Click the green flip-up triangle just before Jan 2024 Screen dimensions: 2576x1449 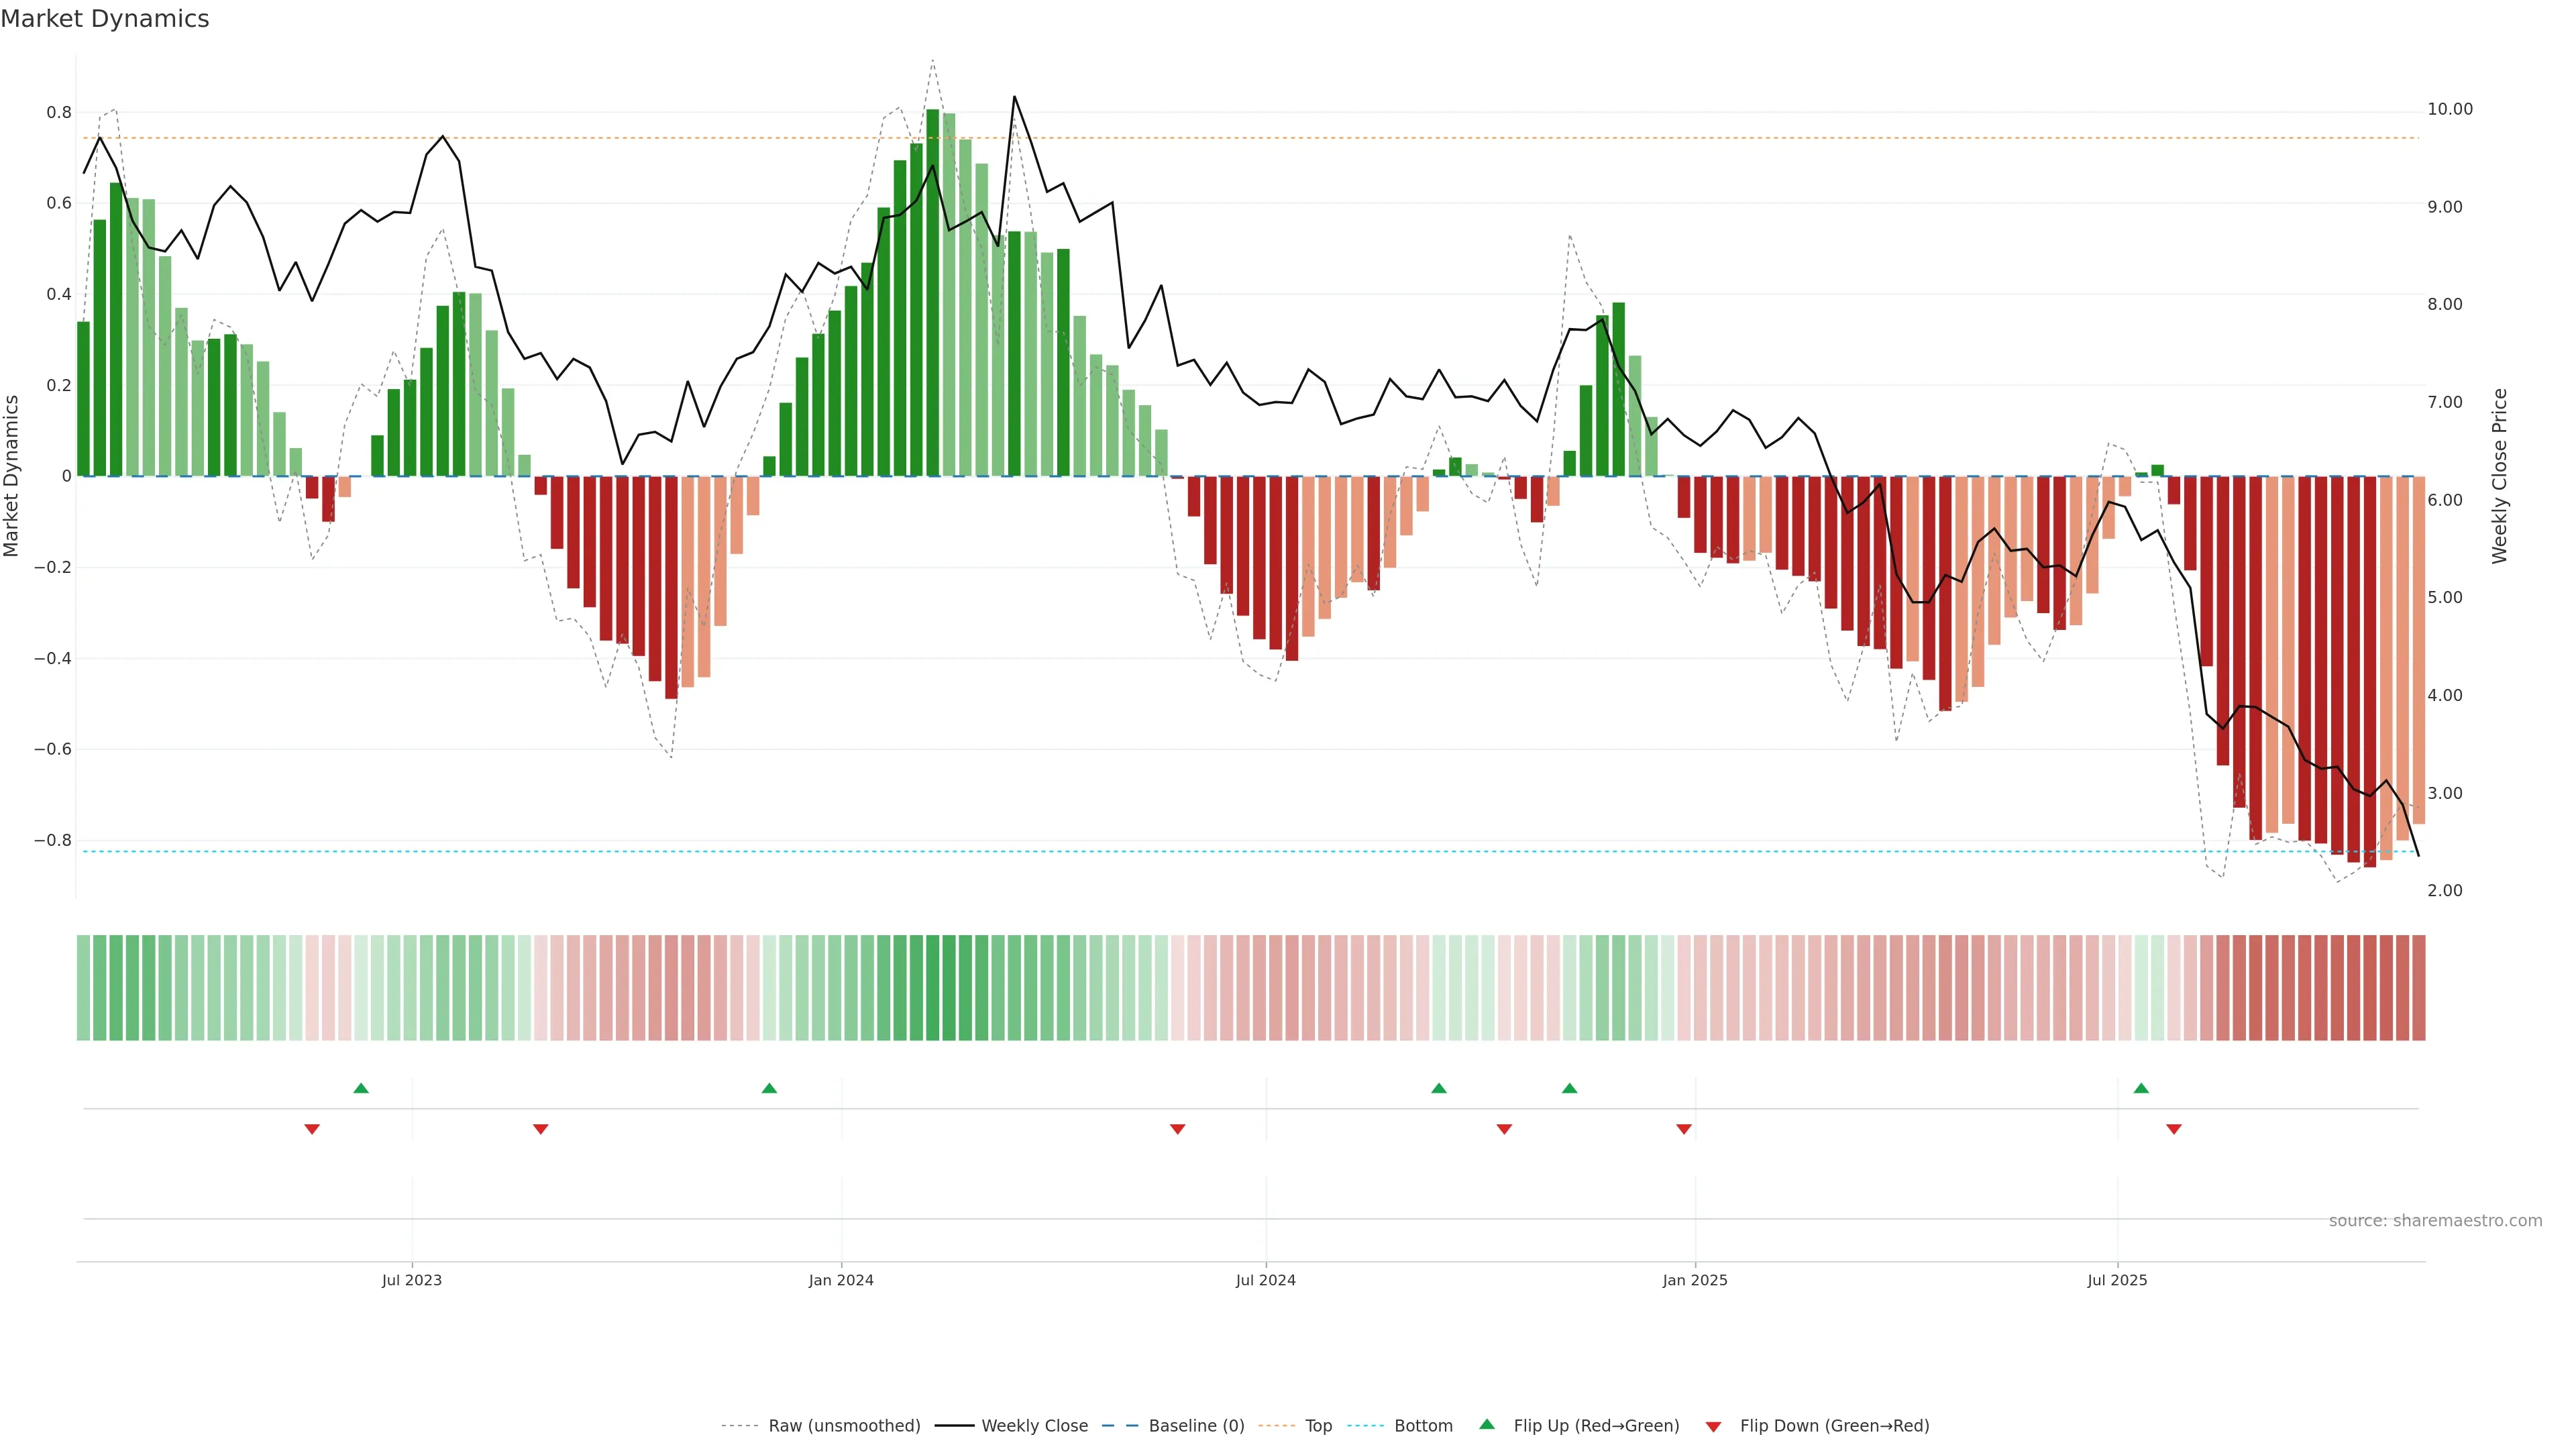tap(769, 1088)
